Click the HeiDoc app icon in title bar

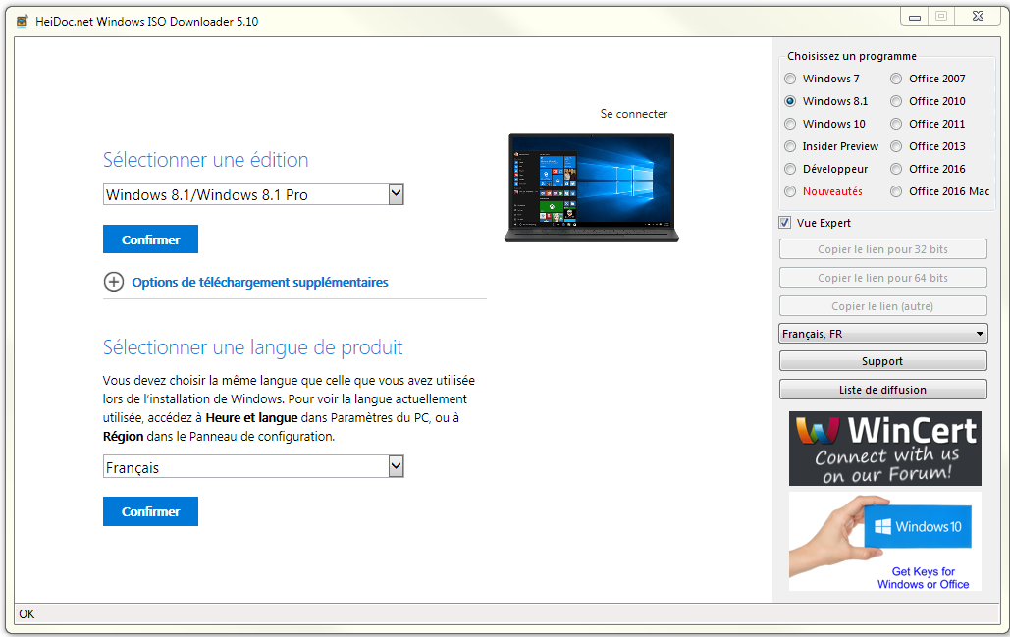pos(23,22)
